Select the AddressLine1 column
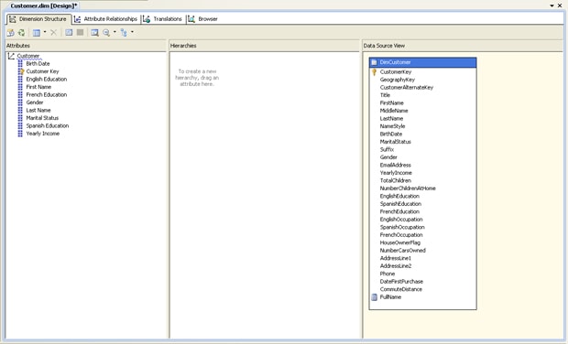 pyautogui.click(x=395, y=258)
